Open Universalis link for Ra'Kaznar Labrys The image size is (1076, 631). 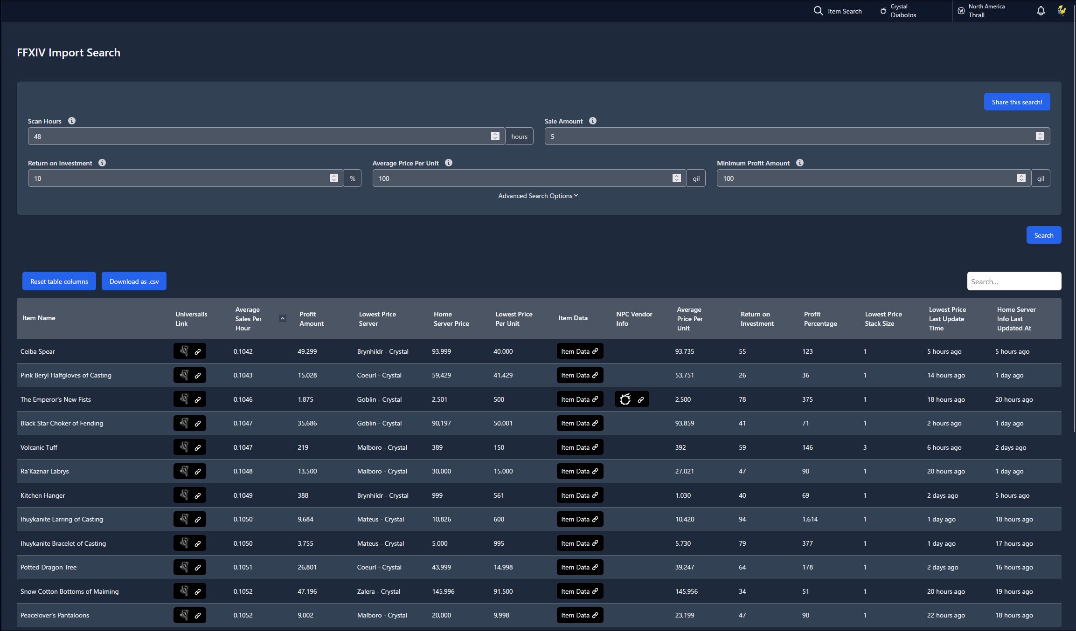[190, 471]
